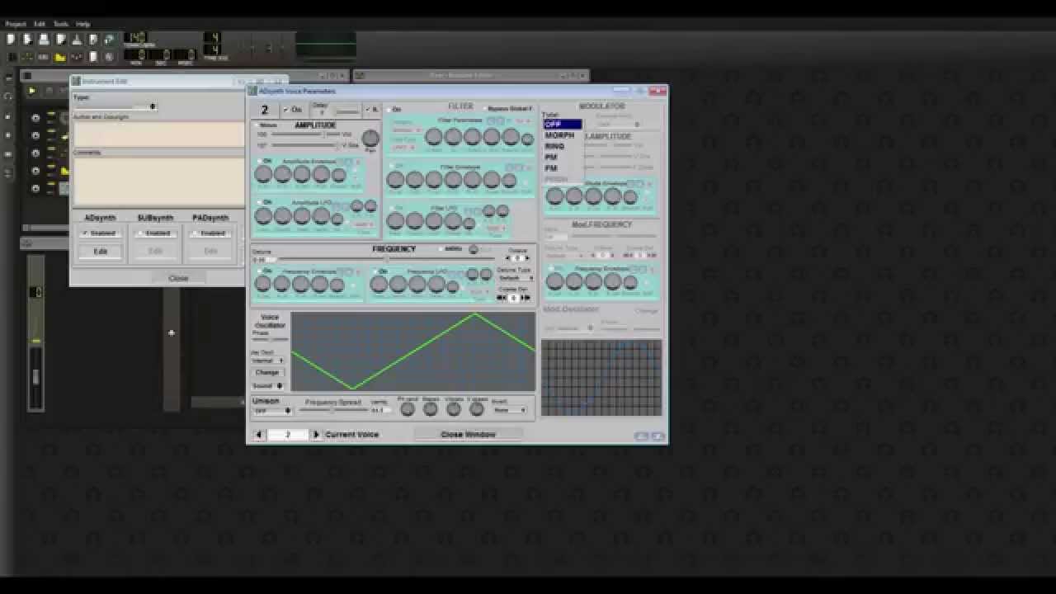Click the Close Window button
1056x594 pixels.
tap(468, 434)
